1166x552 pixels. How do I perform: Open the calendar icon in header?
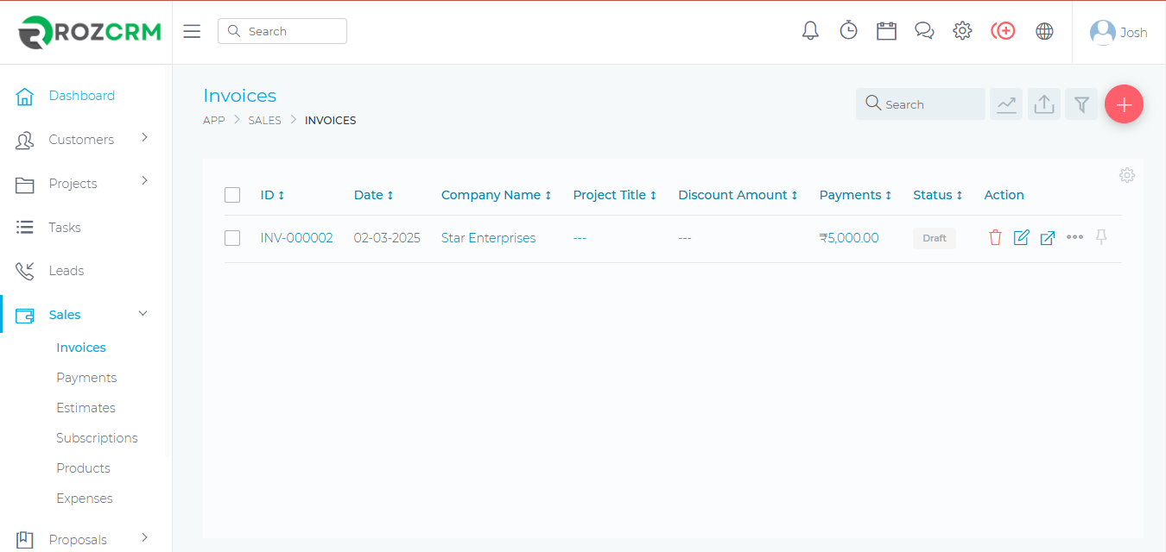[886, 31]
